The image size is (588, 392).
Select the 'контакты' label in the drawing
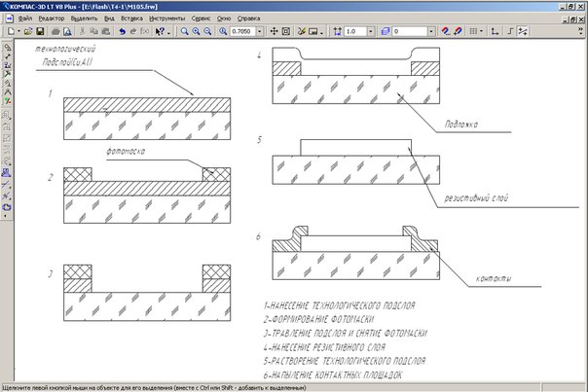pos(494,278)
